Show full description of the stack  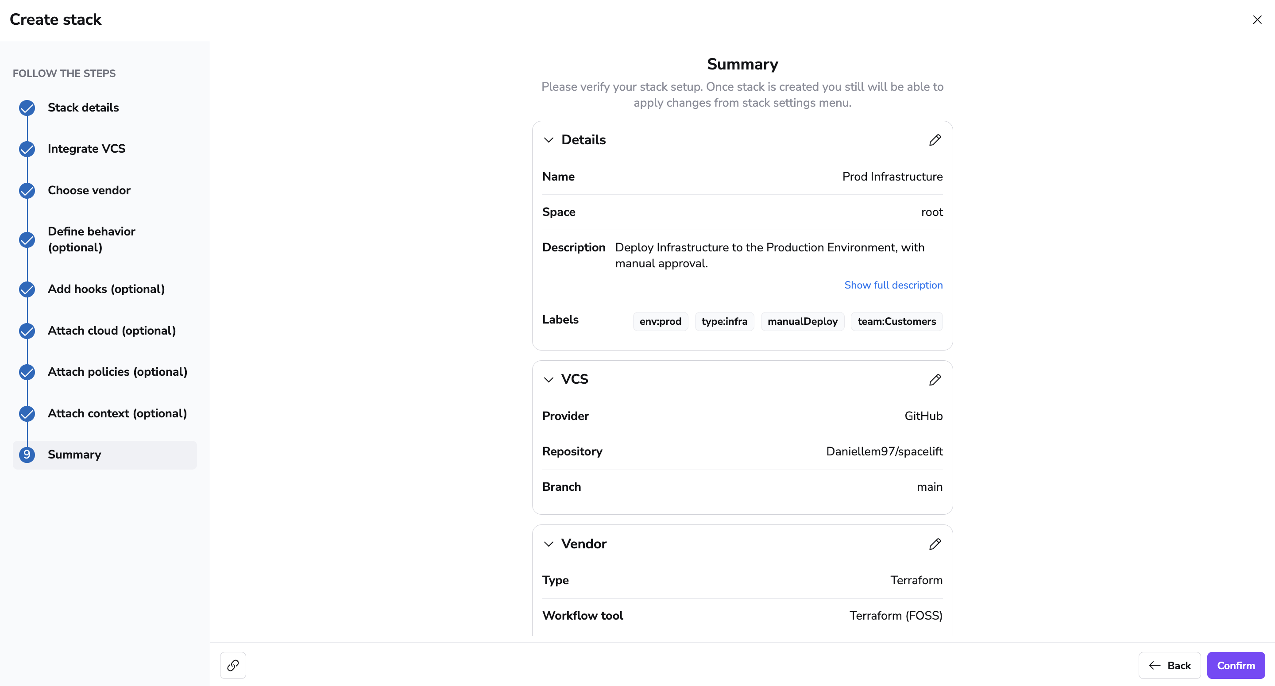pos(893,285)
